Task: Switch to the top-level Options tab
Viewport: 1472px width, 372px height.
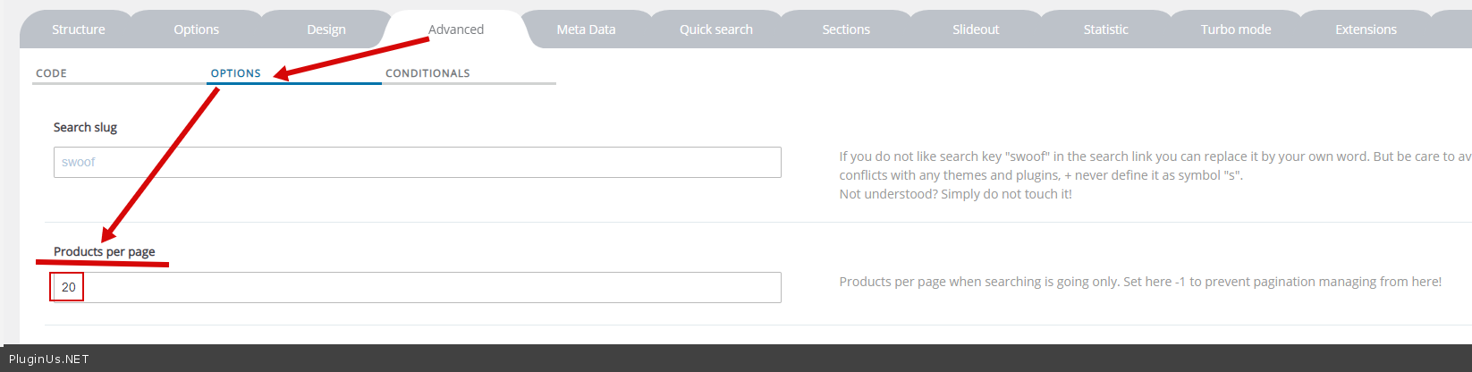Action: 196,30
